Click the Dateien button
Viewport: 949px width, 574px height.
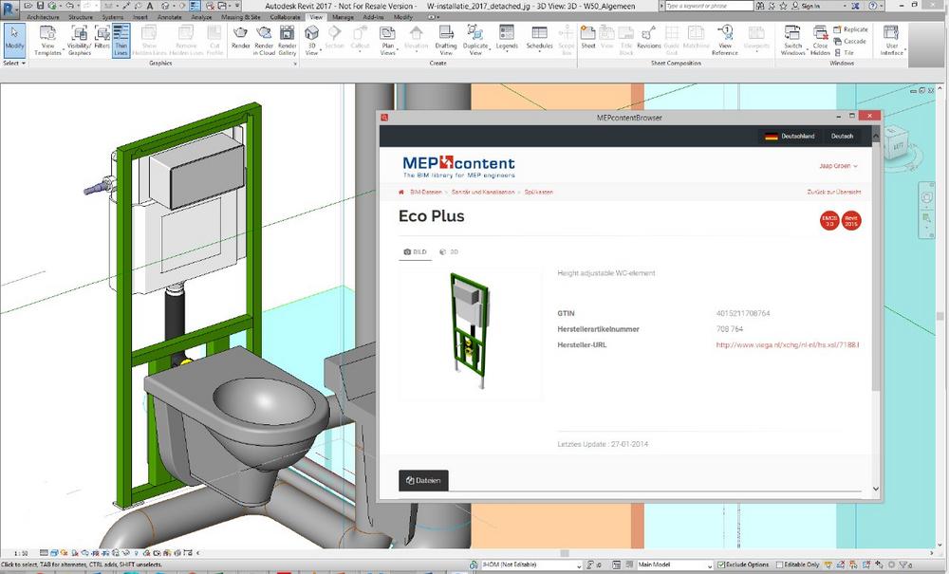423,480
